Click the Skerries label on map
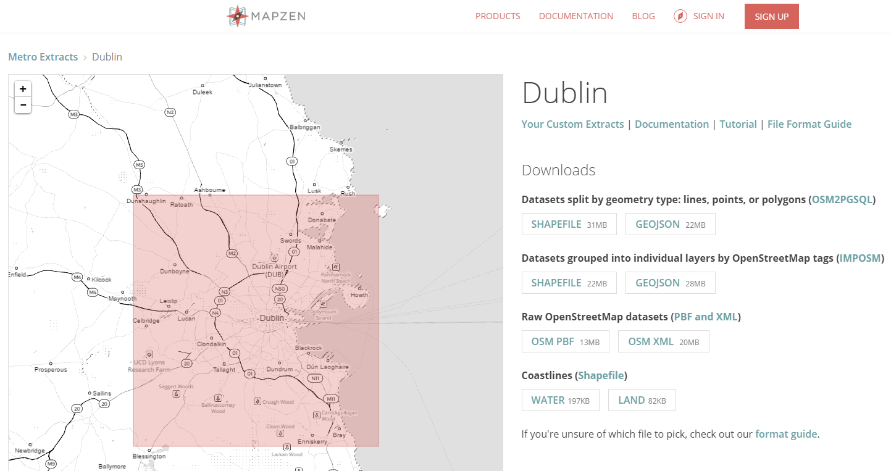 341,149
